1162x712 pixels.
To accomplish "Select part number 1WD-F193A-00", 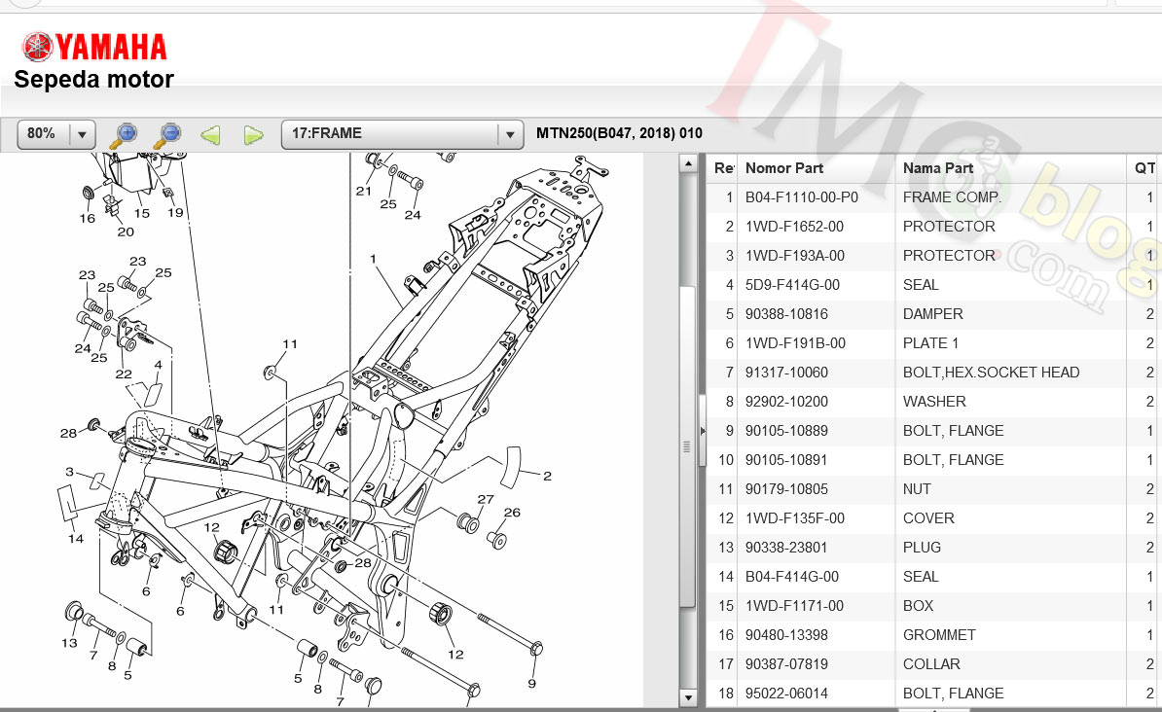I will (794, 256).
